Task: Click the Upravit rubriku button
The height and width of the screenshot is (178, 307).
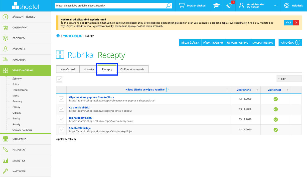Action: pyautogui.click(x=238, y=43)
